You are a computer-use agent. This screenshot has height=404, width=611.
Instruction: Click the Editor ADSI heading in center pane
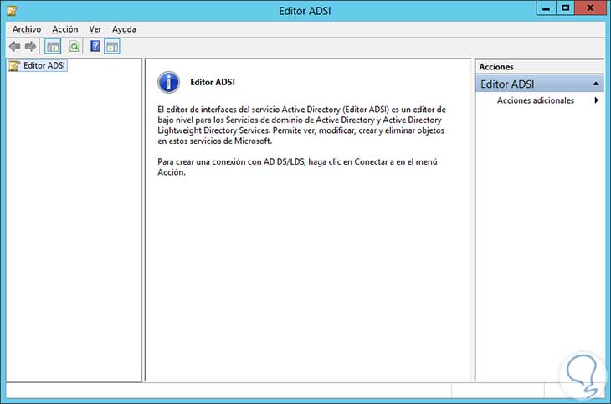[213, 82]
